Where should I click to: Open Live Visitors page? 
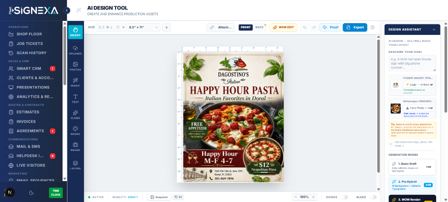pyautogui.click(x=31, y=165)
